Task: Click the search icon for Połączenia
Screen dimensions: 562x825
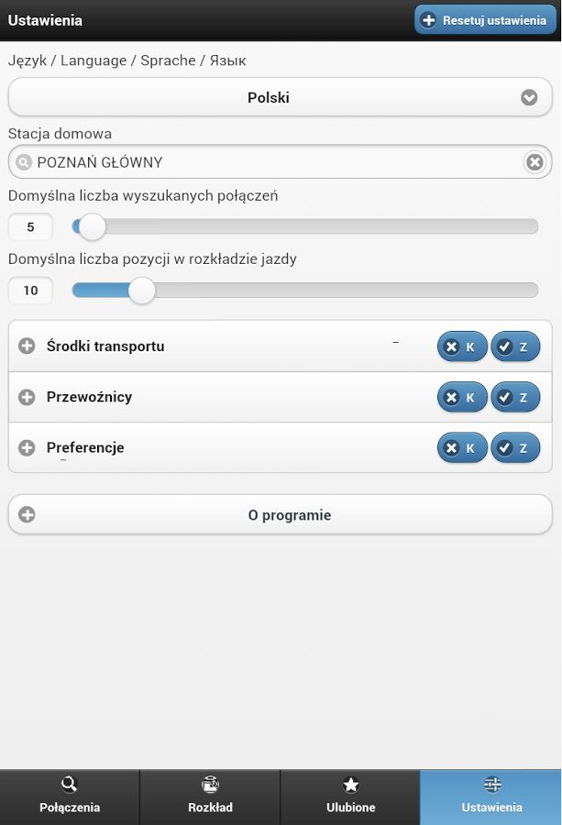Action: point(69,785)
